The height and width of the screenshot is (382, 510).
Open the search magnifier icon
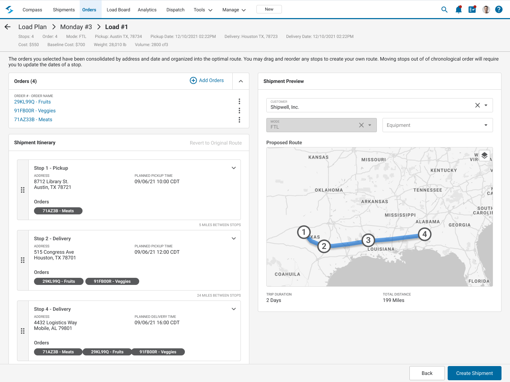[444, 10]
